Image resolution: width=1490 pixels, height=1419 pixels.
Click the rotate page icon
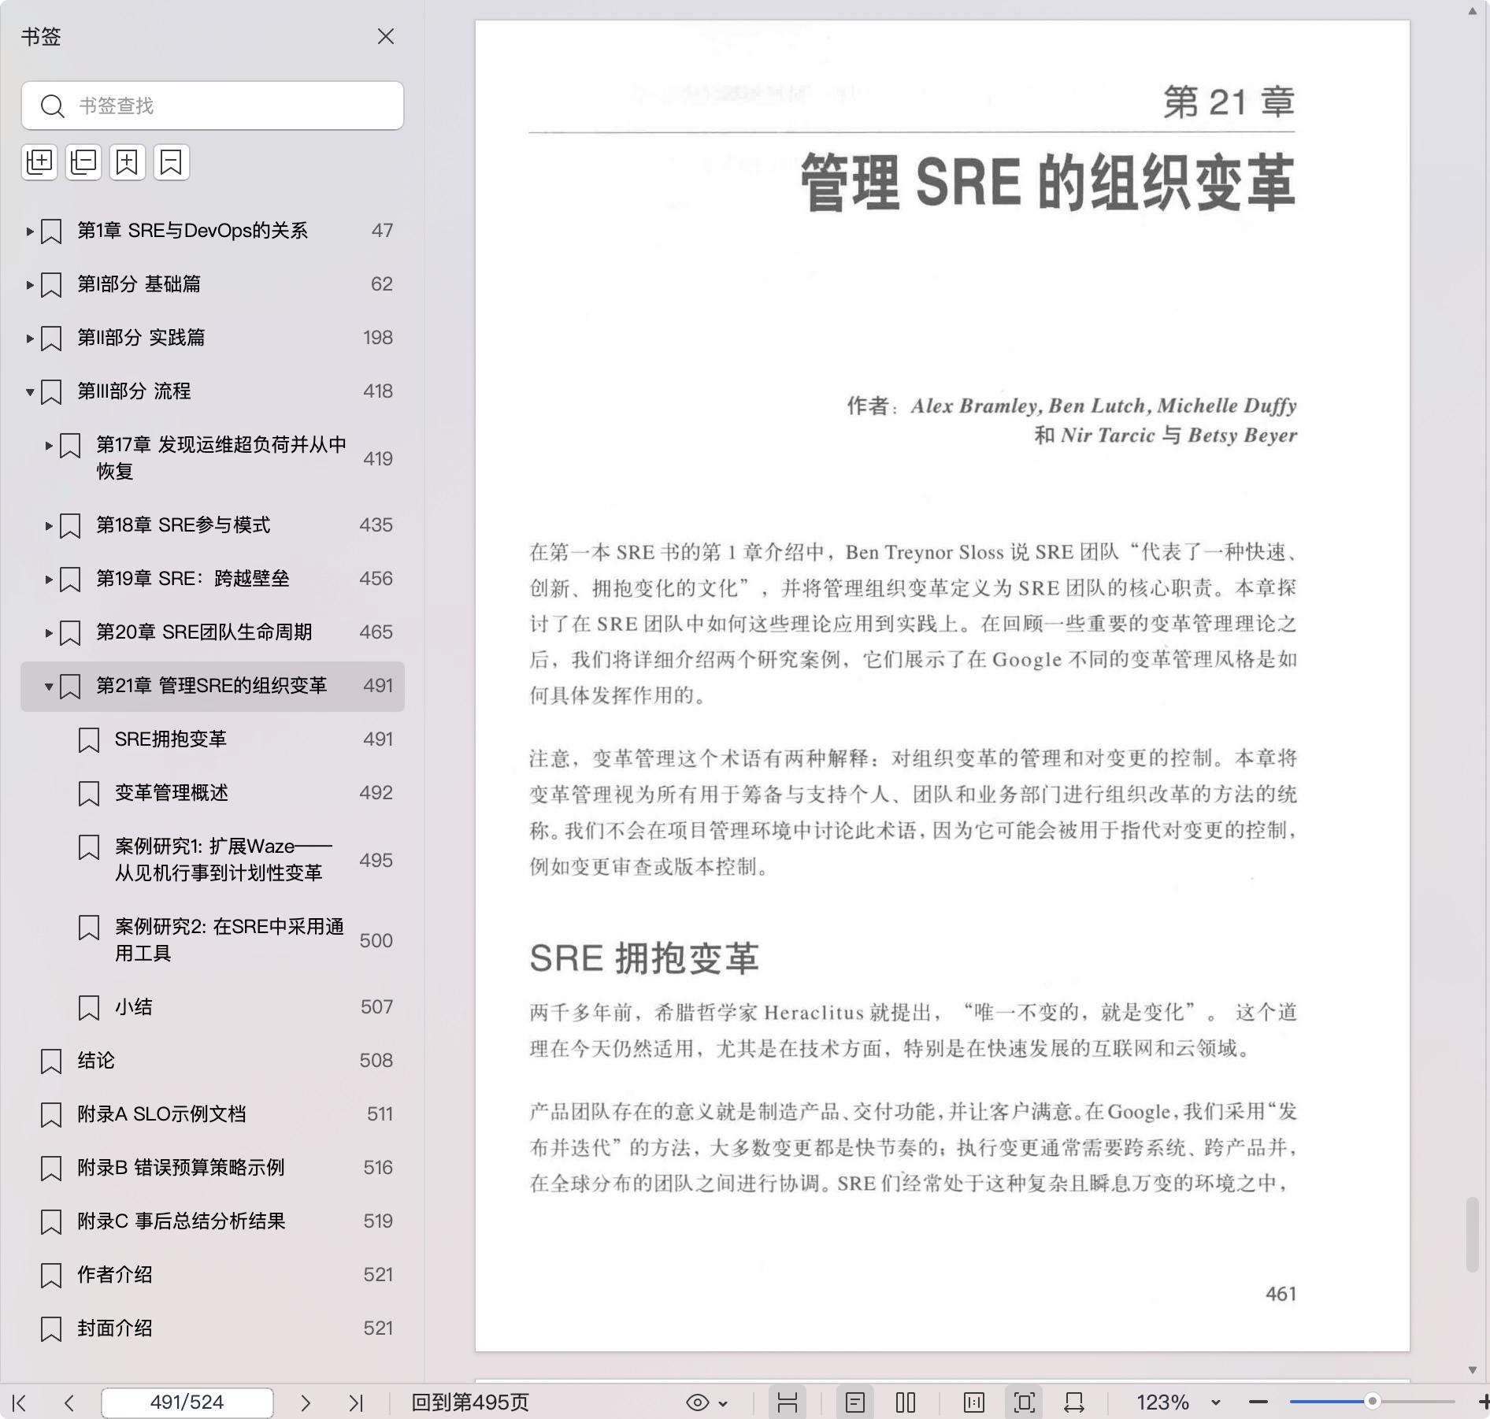tap(1074, 1402)
